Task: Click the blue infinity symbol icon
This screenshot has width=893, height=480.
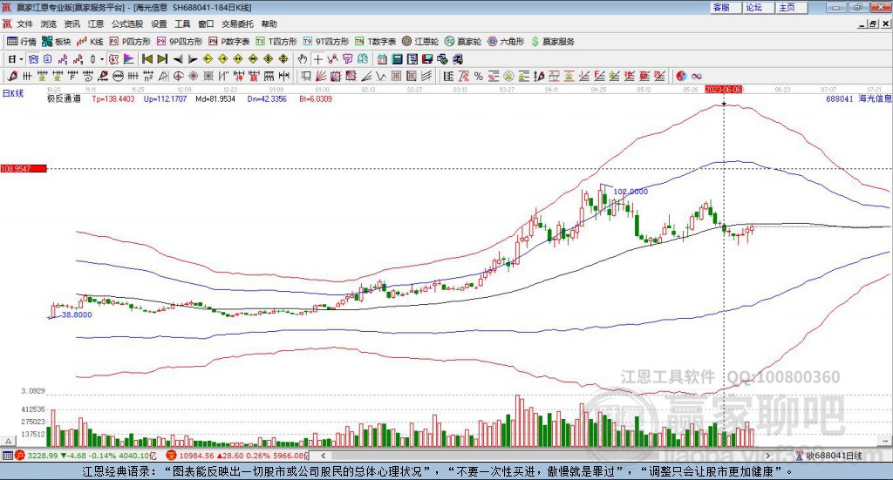Action: pyautogui.click(x=697, y=76)
